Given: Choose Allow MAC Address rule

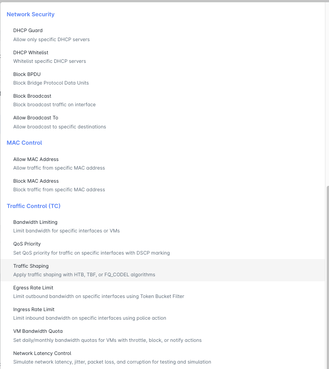Looking at the screenshot, I should [x=36, y=159].
